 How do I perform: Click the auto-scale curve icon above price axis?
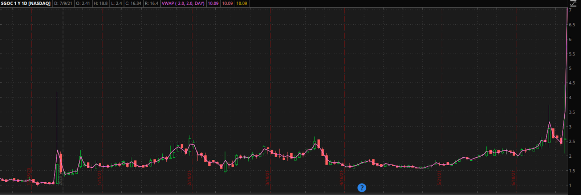click(573, 3)
